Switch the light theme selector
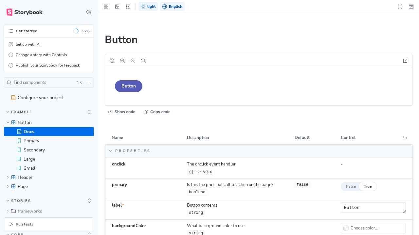The height and width of the screenshot is (235, 419). 148,7
